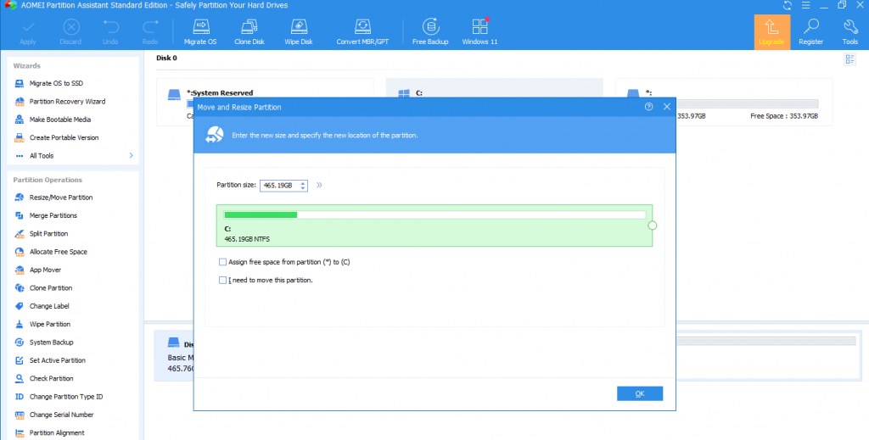Confirm dialog with OK button
869x440 pixels.
(x=640, y=393)
